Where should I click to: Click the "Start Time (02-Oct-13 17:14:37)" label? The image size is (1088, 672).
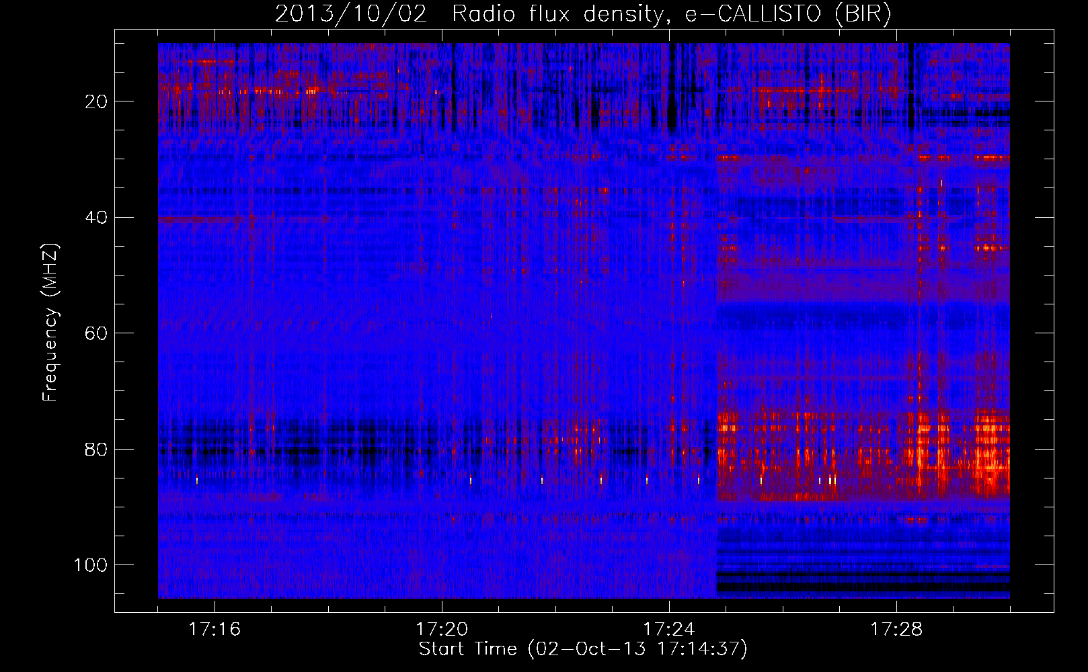point(583,649)
